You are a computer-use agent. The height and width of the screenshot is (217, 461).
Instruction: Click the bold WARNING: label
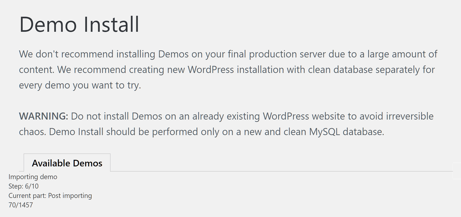(44, 116)
